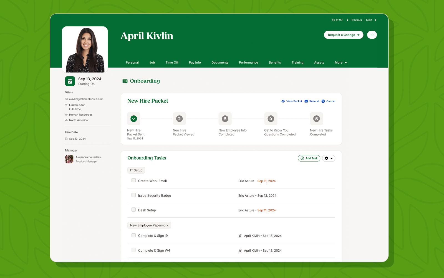Screen dimensions: 444x278
Task: Click the Onboarding ID card icon
Action: (125, 81)
